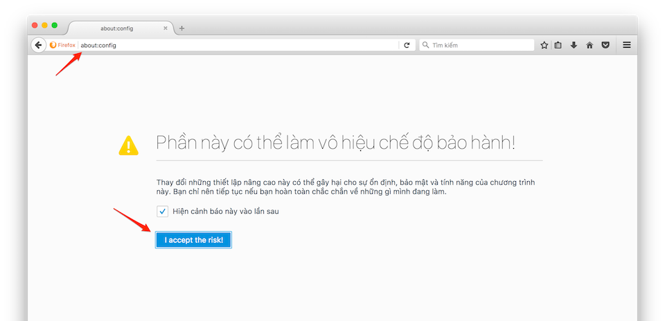Image resolution: width=665 pixels, height=321 pixels.
Task: Click the 'I accept the risk!' button
Action: tap(193, 240)
